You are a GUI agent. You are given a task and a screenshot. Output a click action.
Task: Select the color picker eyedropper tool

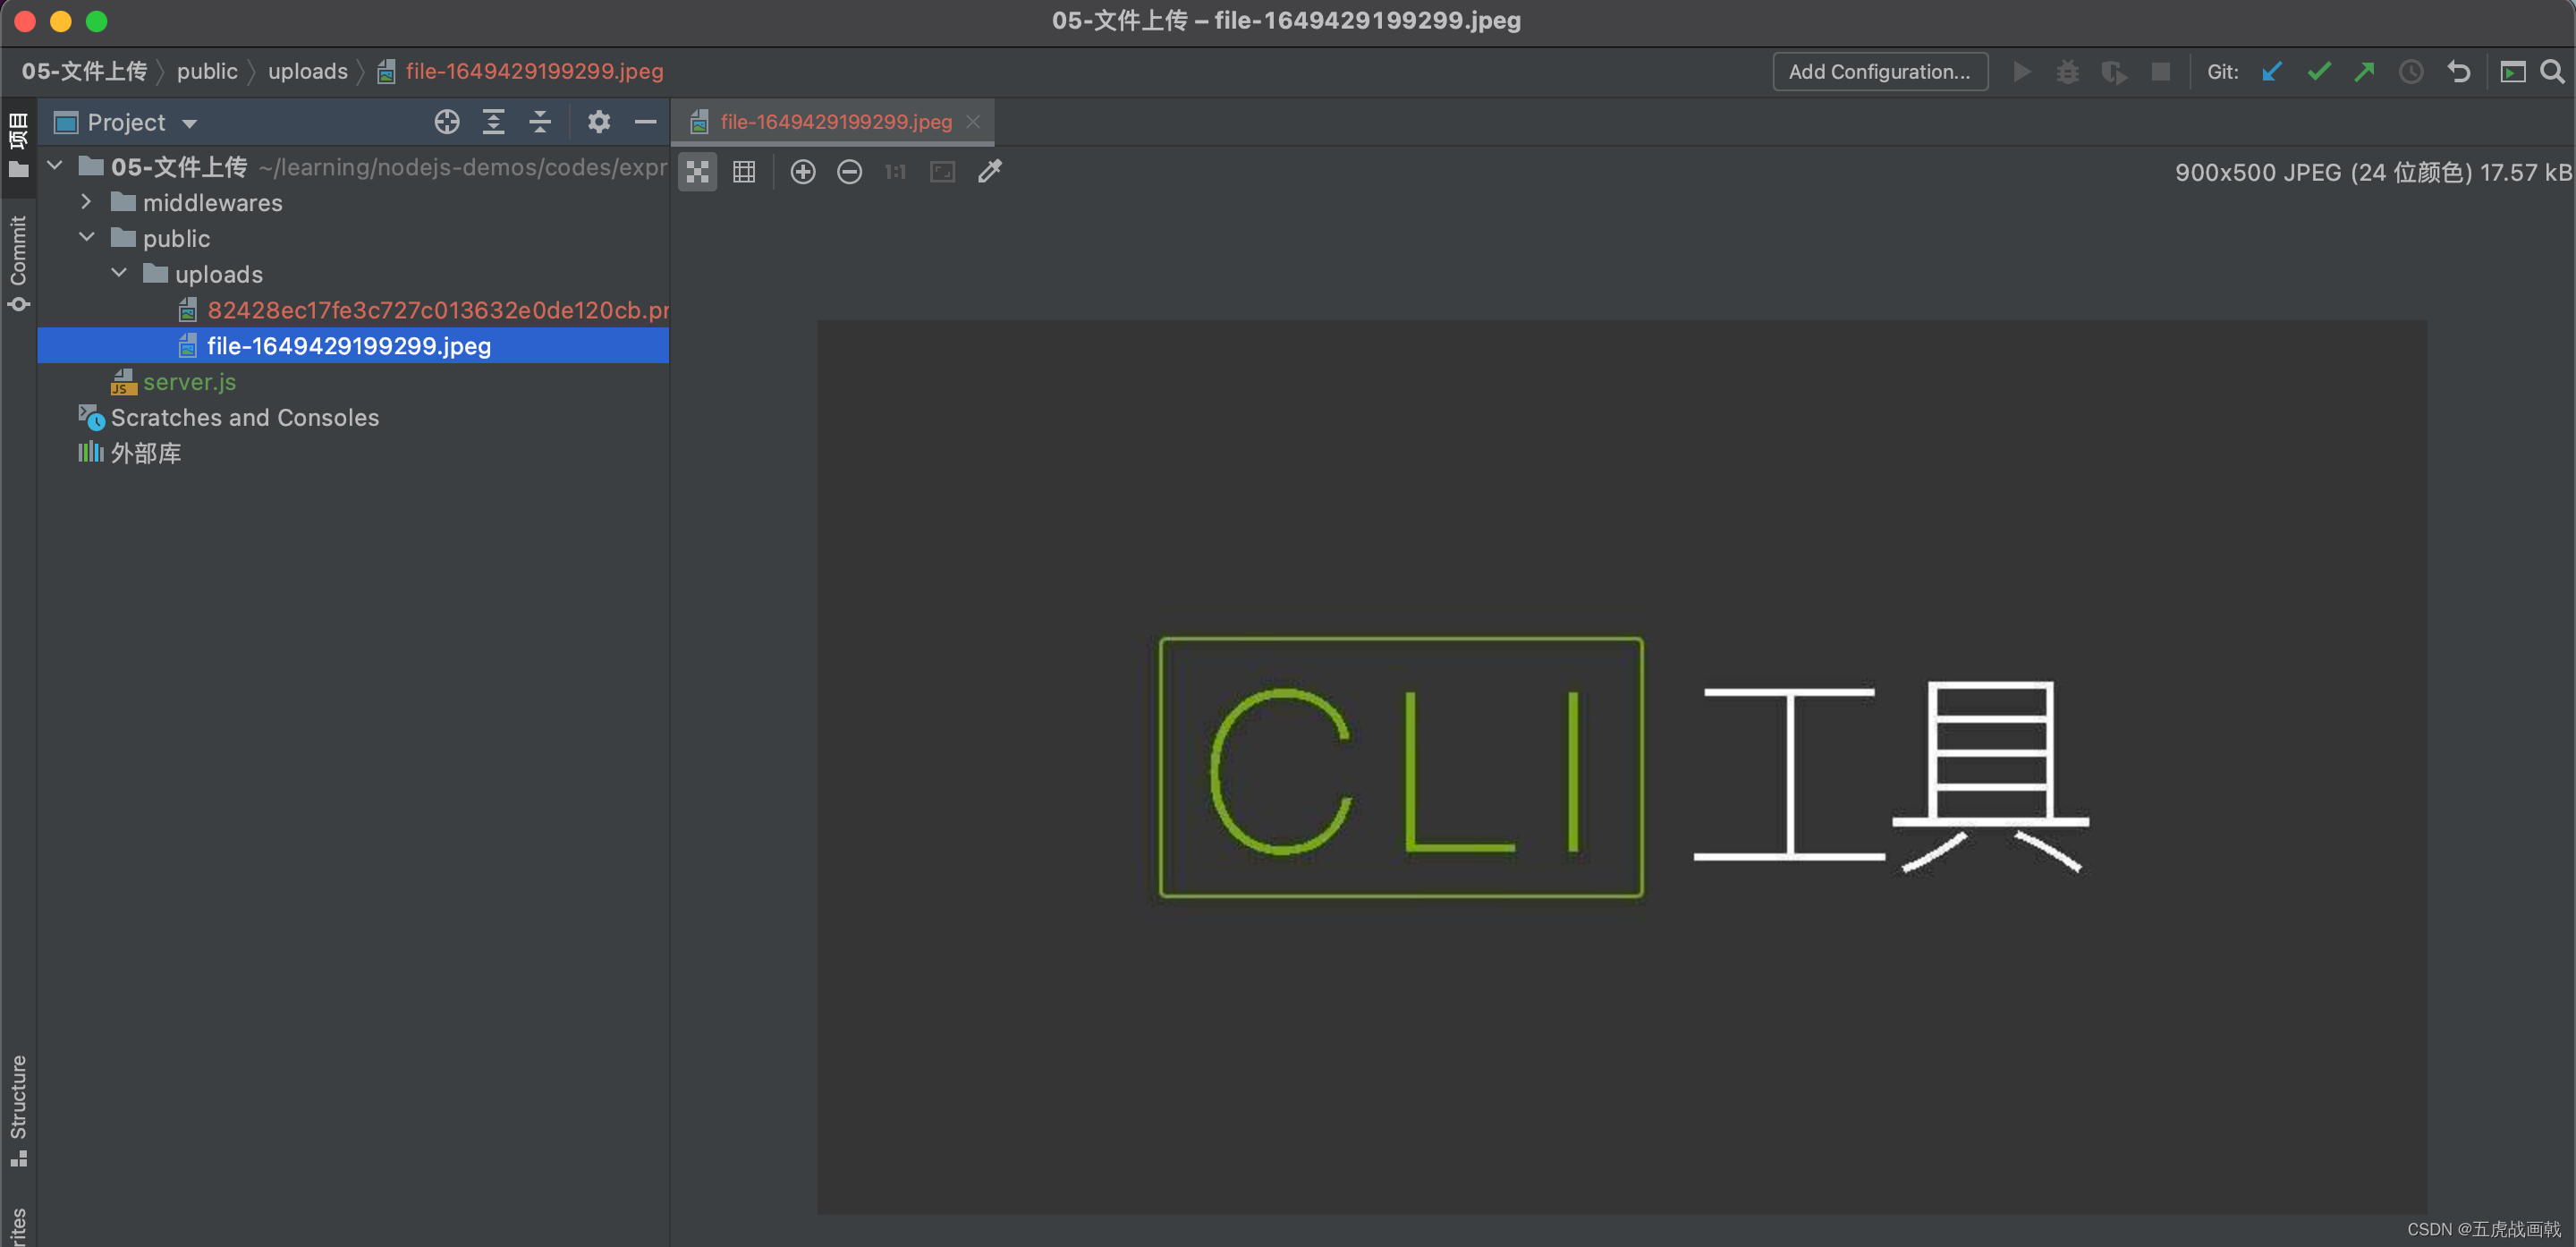click(x=991, y=169)
